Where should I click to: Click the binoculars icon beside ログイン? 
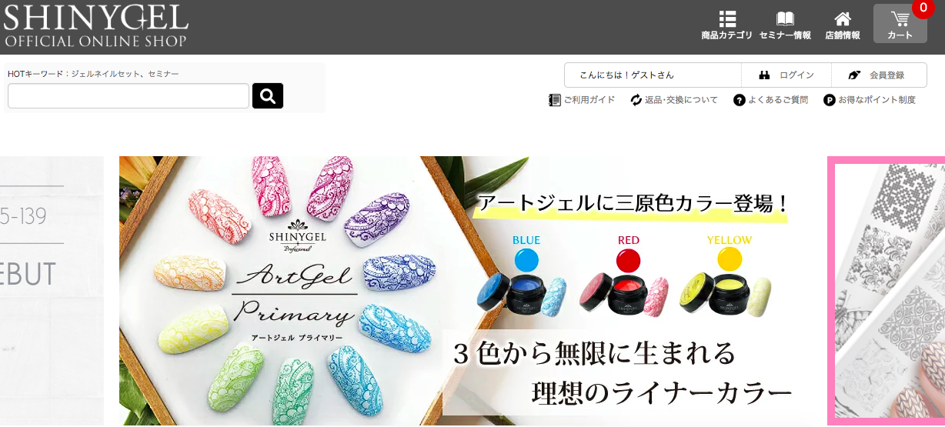pos(764,75)
